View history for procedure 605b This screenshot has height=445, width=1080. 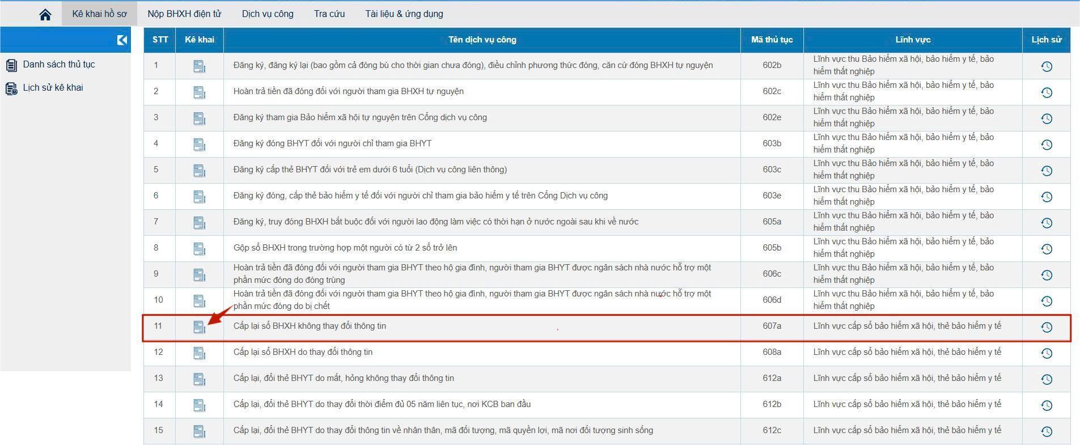[1046, 249]
